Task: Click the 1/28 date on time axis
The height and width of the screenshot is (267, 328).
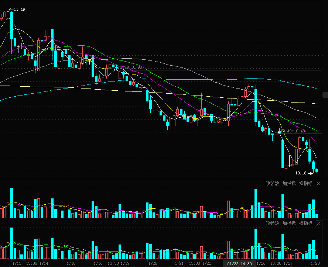Action: point(315,263)
